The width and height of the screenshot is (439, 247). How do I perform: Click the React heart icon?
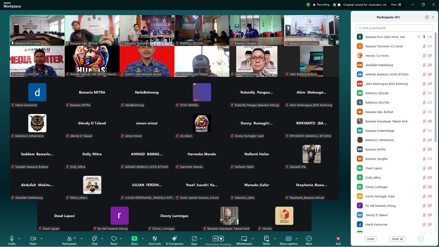tap(114, 239)
